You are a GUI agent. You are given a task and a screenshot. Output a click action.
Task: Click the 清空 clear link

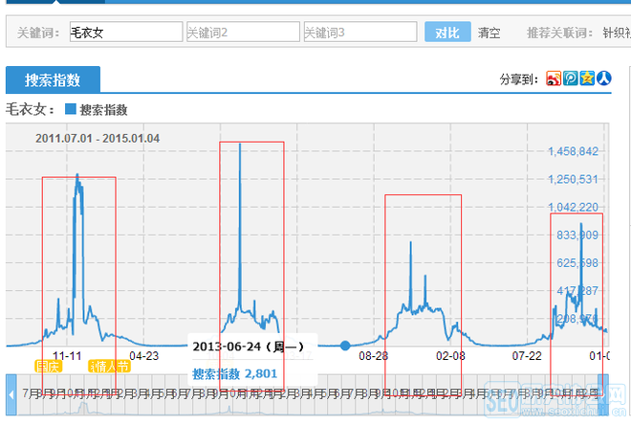point(490,33)
